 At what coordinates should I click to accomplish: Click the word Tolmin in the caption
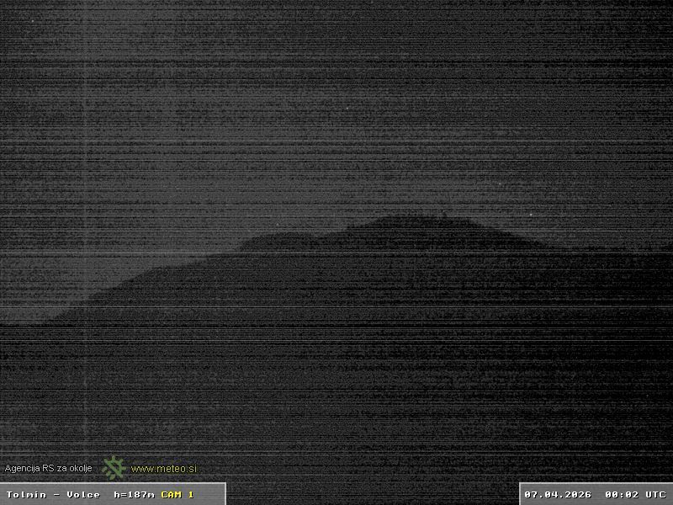coord(26,494)
